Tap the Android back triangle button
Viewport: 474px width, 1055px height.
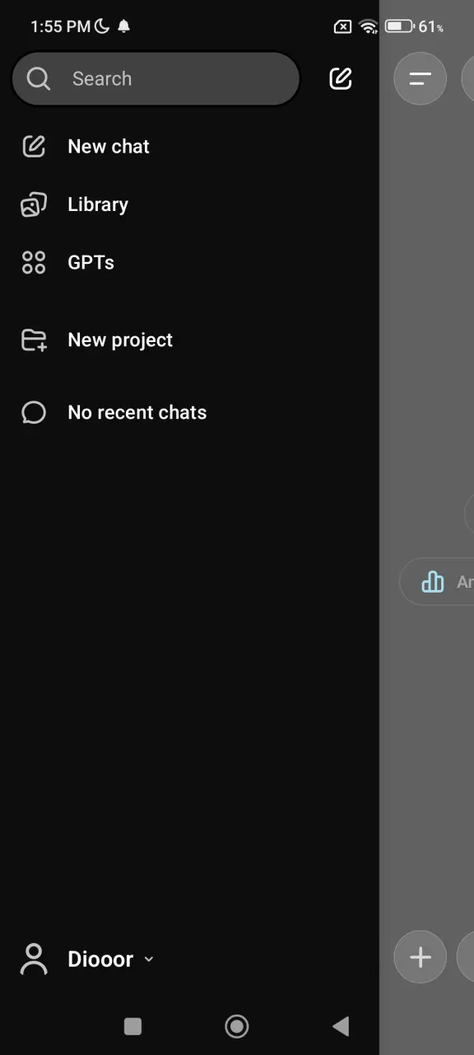point(341,1026)
